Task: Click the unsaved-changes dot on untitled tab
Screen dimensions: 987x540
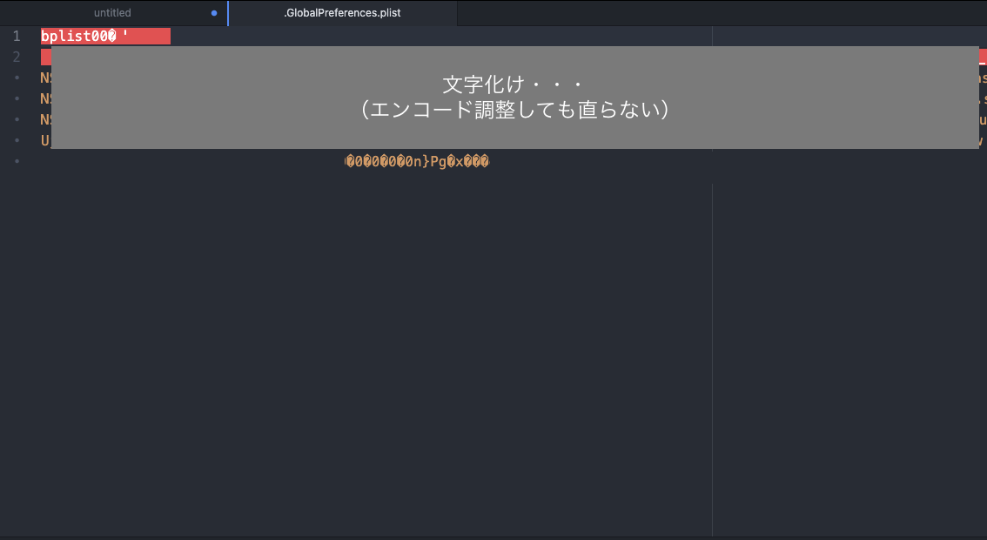Action: pyautogui.click(x=214, y=13)
